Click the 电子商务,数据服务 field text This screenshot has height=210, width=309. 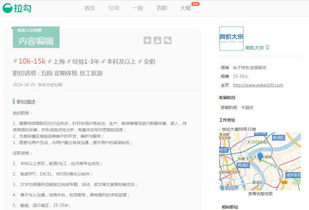(x=249, y=68)
